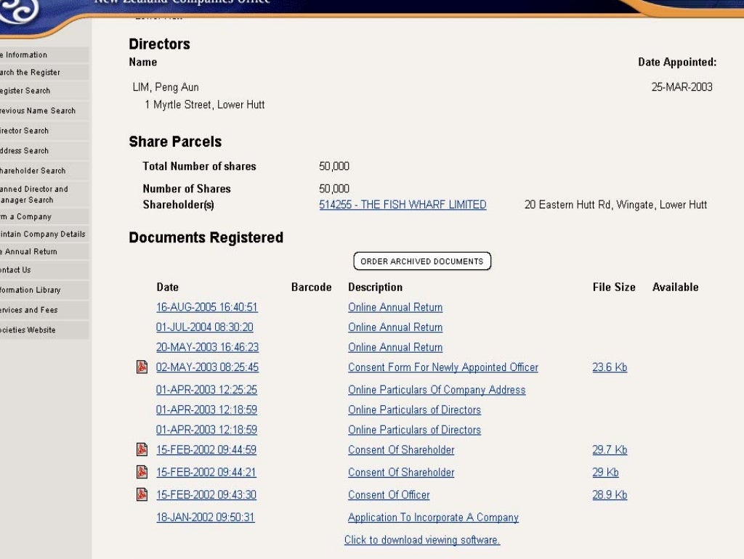
Task: Open the 15-FEB-2002 09:44:21 date link
Action: pos(206,472)
